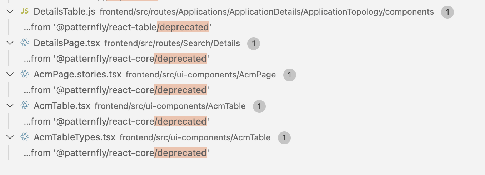The height and width of the screenshot is (175, 485).
Task: Click the React icon beside AcmTable.tsx
Action: point(25,106)
